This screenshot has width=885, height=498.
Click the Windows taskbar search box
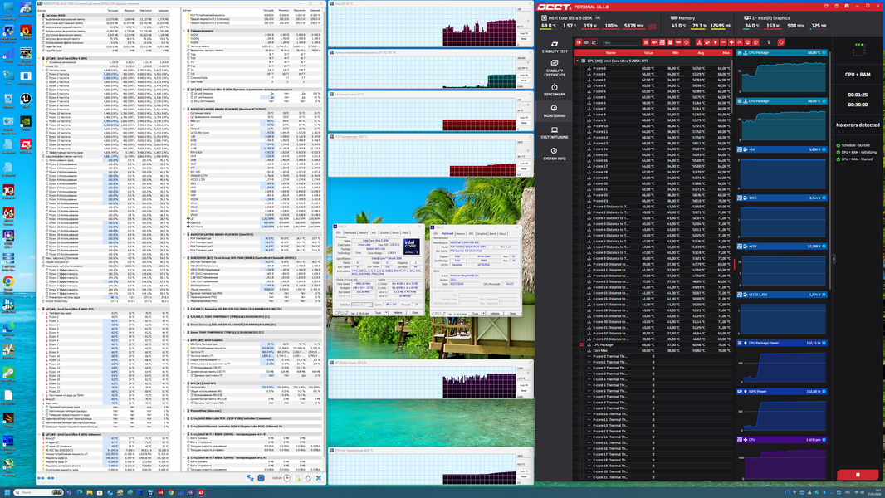click(x=38, y=492)
